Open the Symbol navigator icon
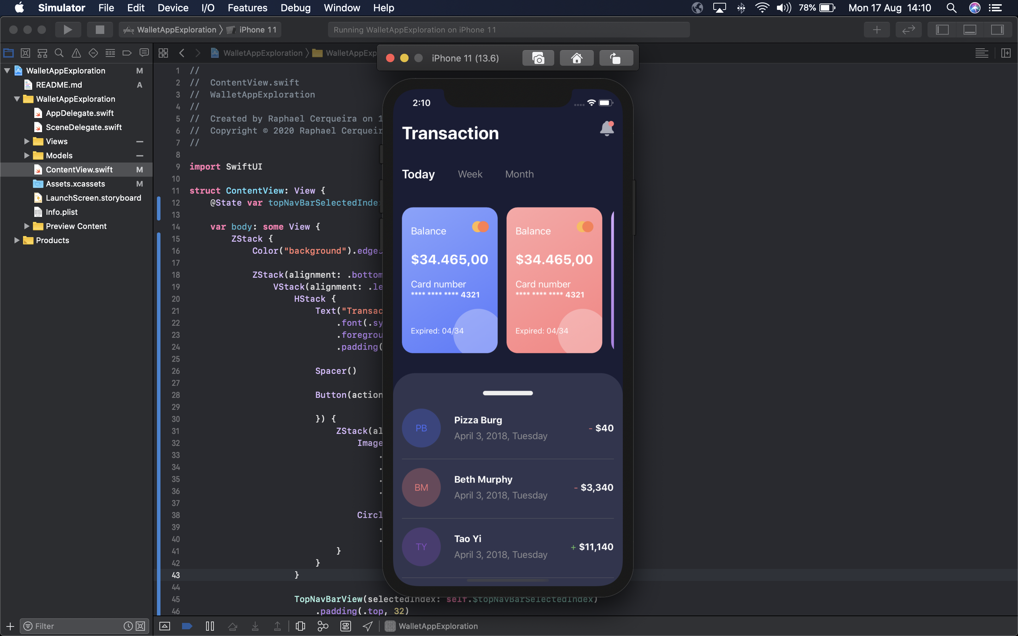 click(x=42, y=53)
